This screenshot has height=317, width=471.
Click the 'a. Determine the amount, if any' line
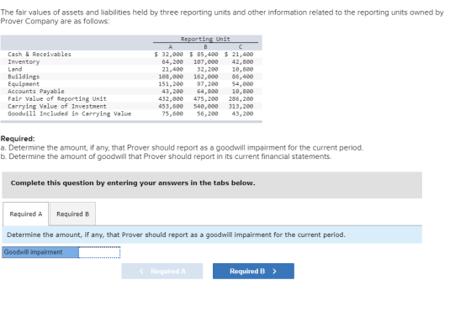[x=182, y=148]
